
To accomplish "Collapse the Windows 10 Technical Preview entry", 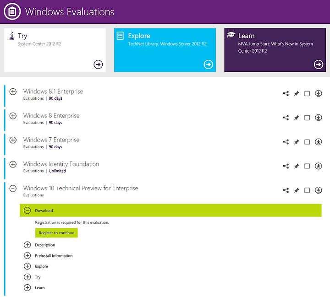I will [13, 189].
